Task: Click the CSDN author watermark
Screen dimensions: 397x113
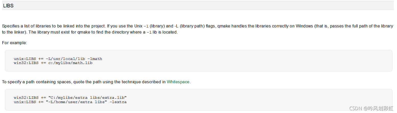Action: pos(371,108)
